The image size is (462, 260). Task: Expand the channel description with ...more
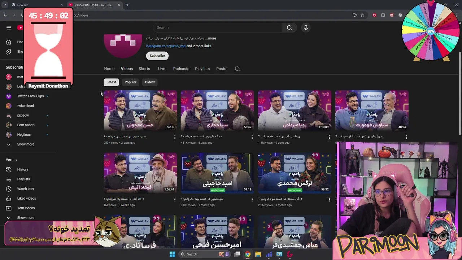pyautogui.click(x=211, y=38)
